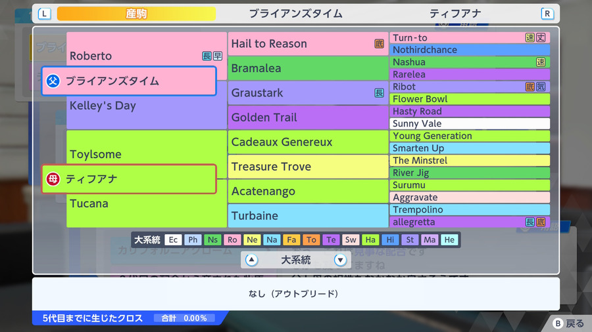The image size is (592, 332).
Task: Select Graustark entry
Action: pos(308,93)
